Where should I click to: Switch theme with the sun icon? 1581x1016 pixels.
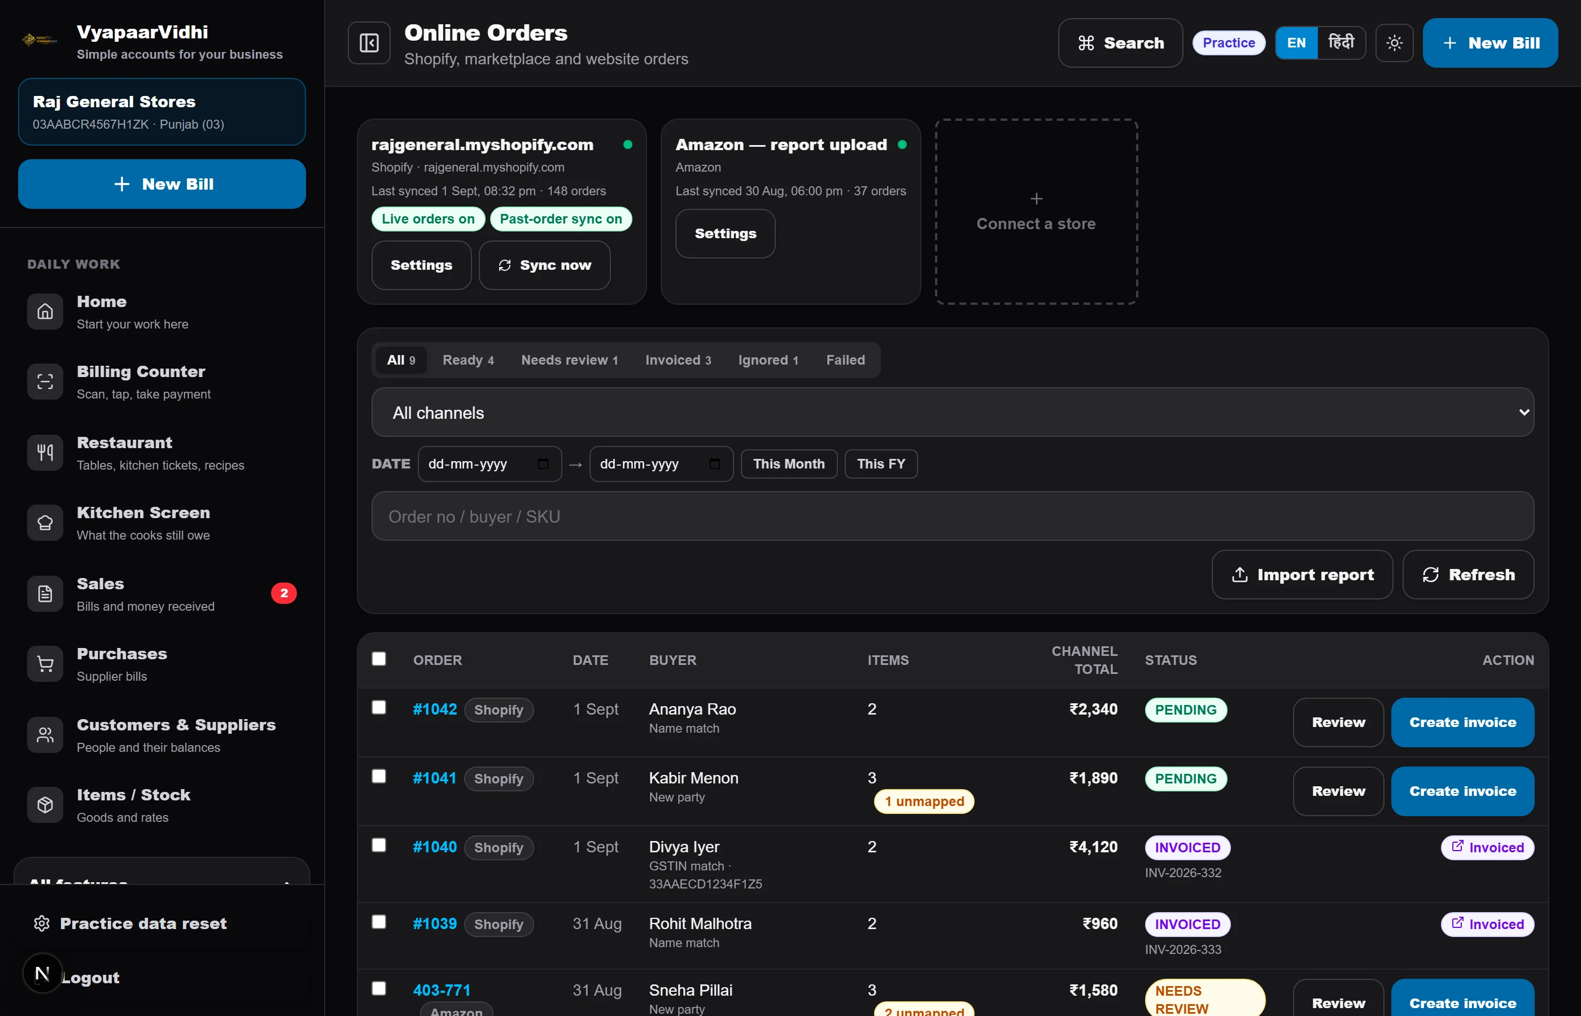click(x=1394, y=43)
